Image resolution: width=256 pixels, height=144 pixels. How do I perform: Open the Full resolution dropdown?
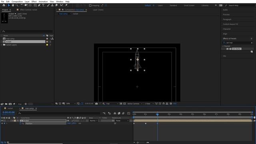coord(112,104)
